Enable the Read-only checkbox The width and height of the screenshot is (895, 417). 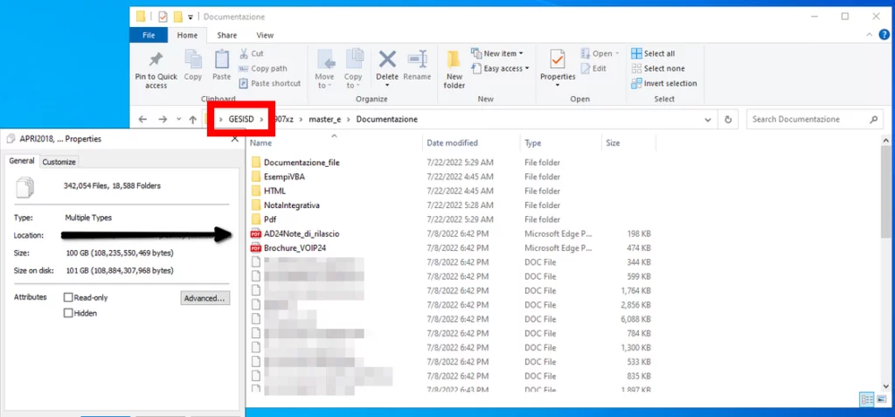[x=68, y=298]
